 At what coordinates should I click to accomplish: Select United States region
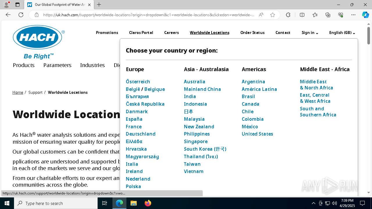(257, 134)
